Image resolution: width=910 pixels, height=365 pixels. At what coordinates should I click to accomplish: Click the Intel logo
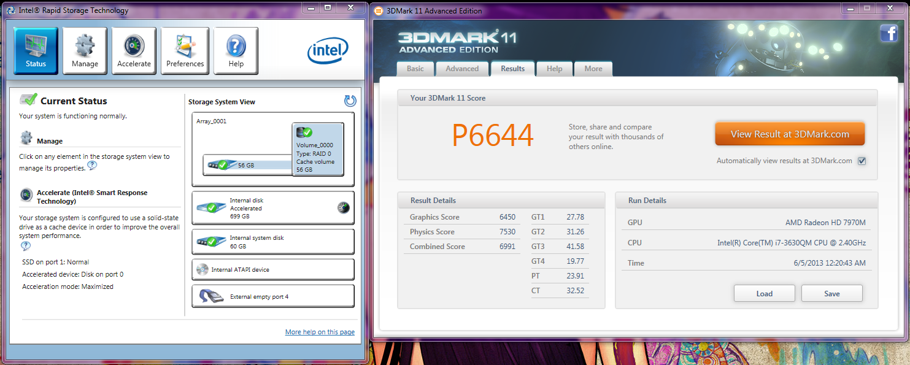328,51
